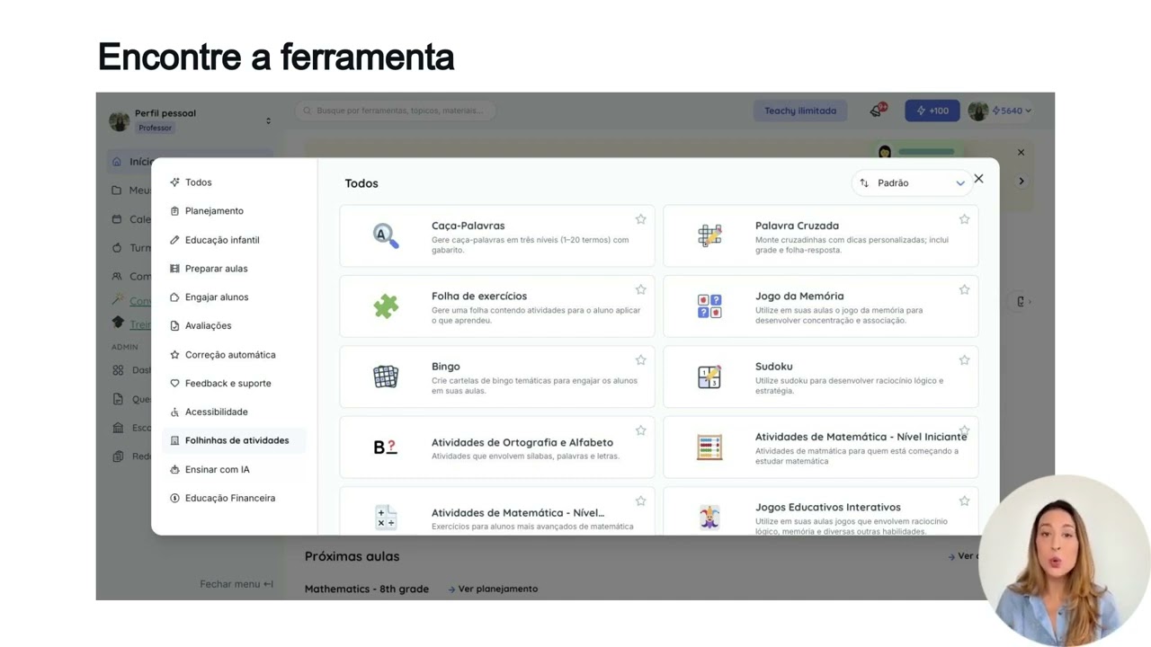Click Fechar menu to collapse sidebar
Image resolution: width=1151 pixels, height=647 pixels.
[236, 584]
